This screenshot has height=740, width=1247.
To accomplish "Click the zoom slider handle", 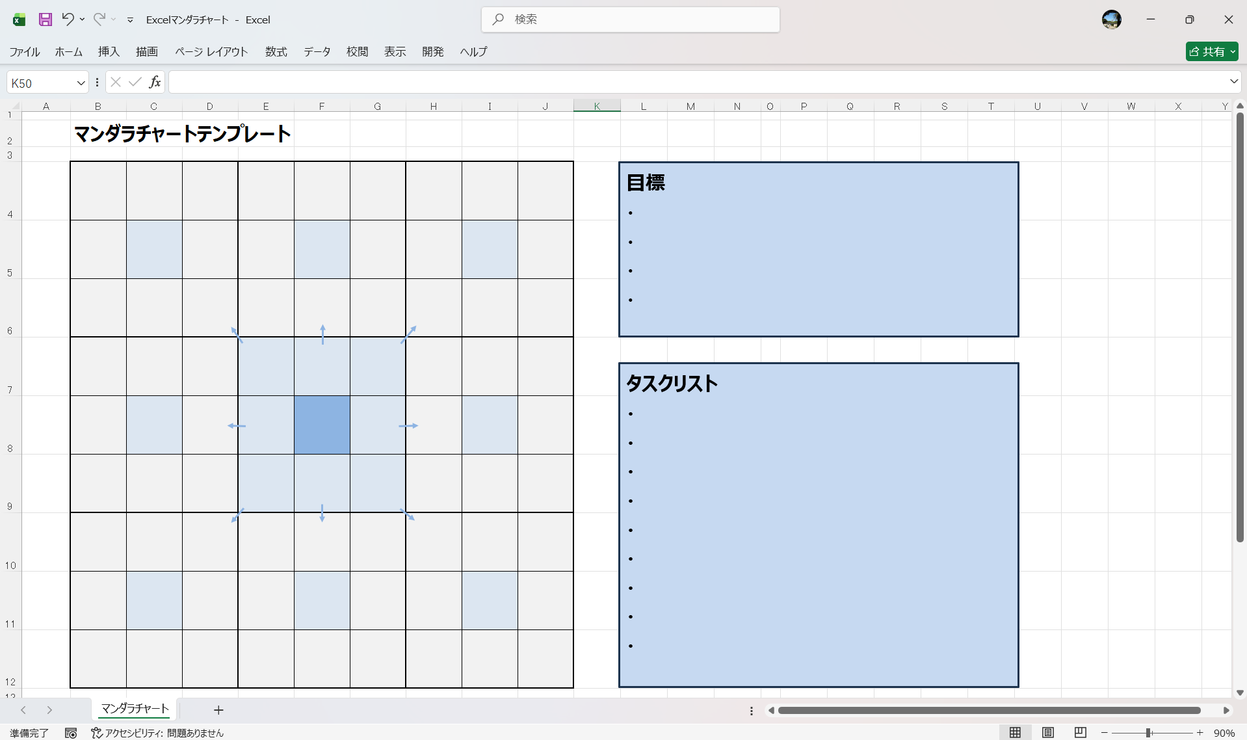I will [x=1149, y=733].
